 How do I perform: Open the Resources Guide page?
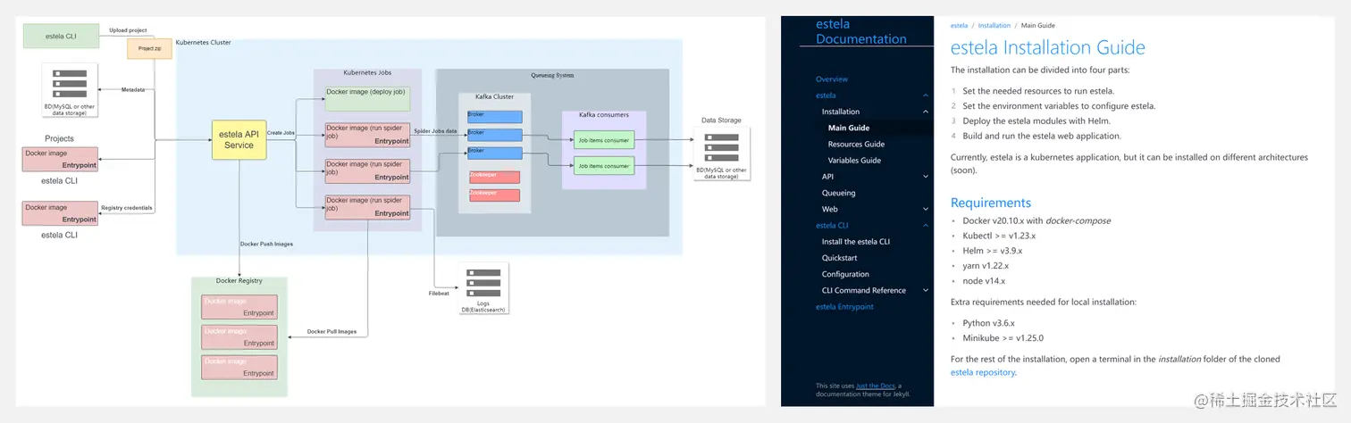856,144
